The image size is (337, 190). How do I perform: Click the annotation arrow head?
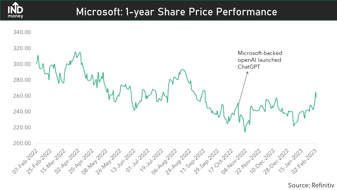click(x=247, y=72)
